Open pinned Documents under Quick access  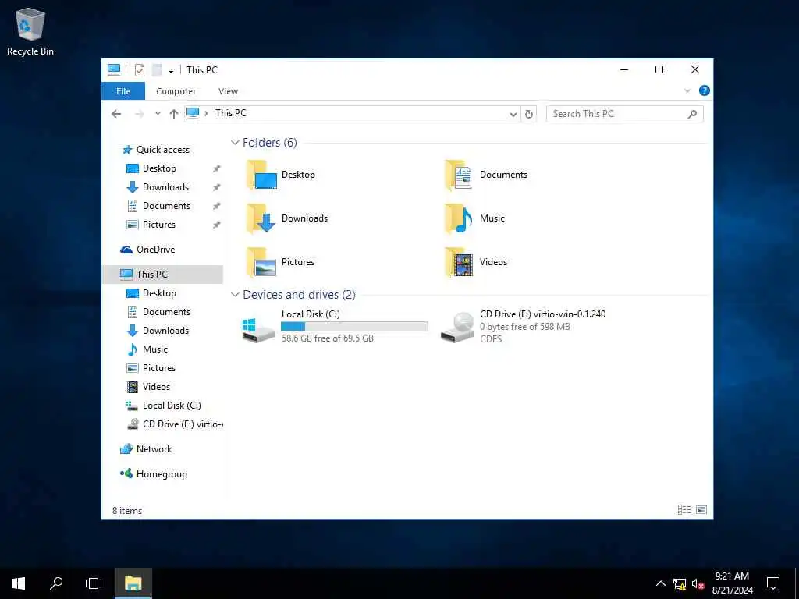click(166, 206)
